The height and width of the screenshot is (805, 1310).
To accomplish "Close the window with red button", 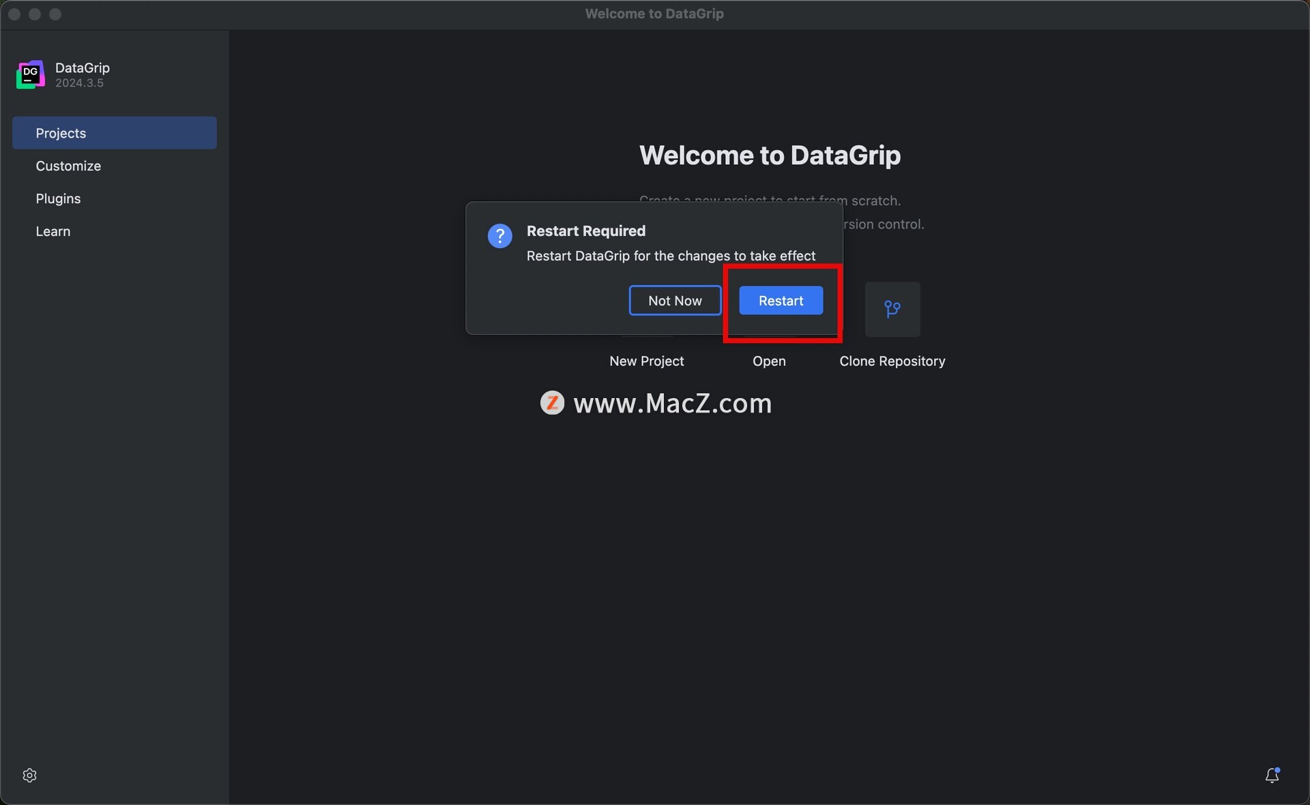I will click(14, 14).
